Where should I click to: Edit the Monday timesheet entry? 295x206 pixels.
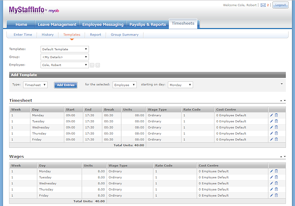[271, 115]
